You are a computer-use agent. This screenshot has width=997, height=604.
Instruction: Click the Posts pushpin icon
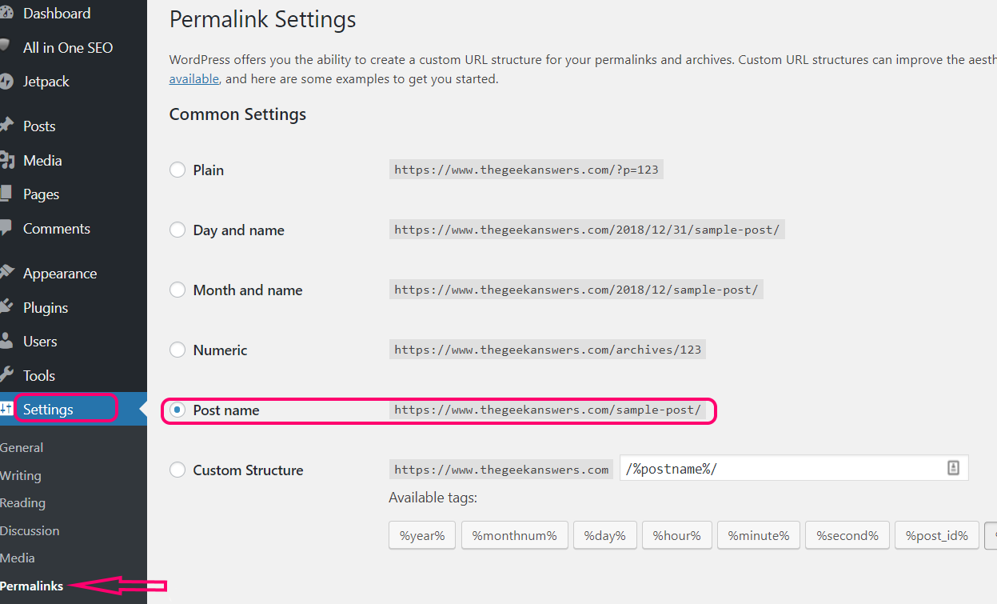(6, 126)
